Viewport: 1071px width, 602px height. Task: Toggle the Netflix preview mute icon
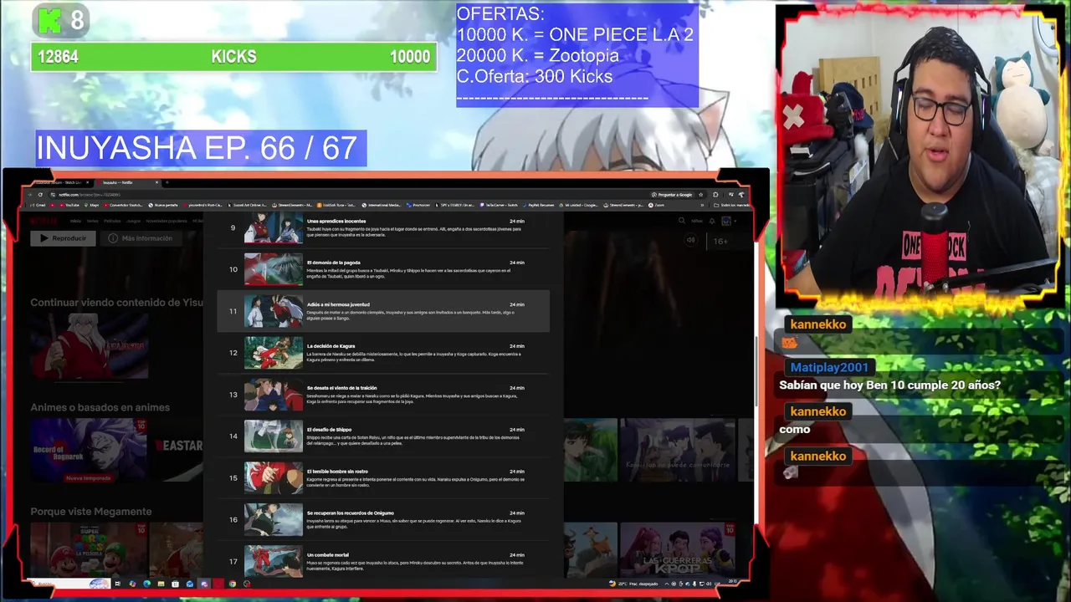tap(690, 240)
